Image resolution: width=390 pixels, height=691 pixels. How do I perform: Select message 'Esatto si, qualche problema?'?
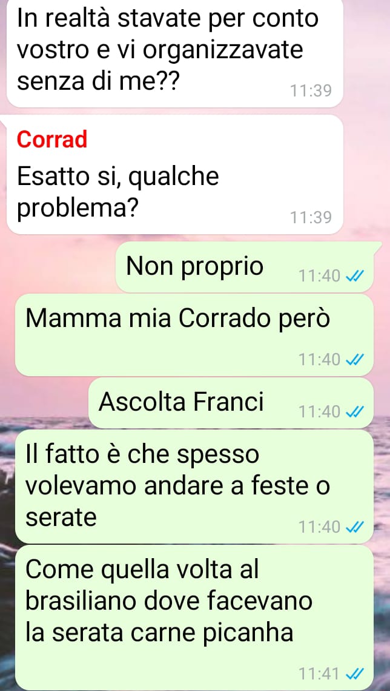point(174,174)
